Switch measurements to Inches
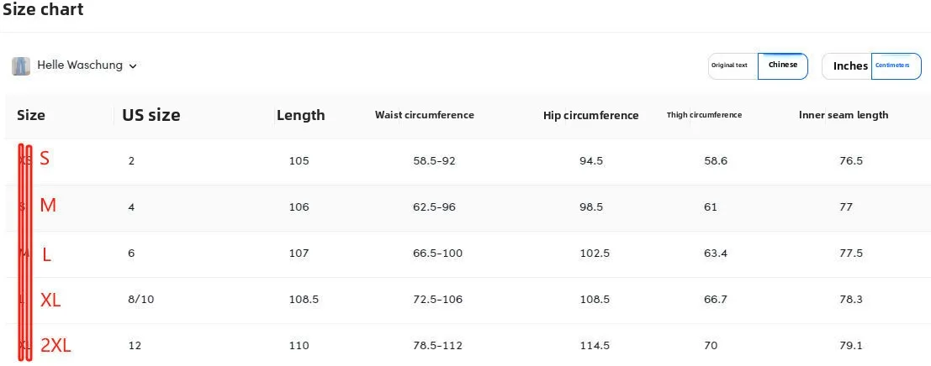Screen dimensions: 931x366 point(849,66)
